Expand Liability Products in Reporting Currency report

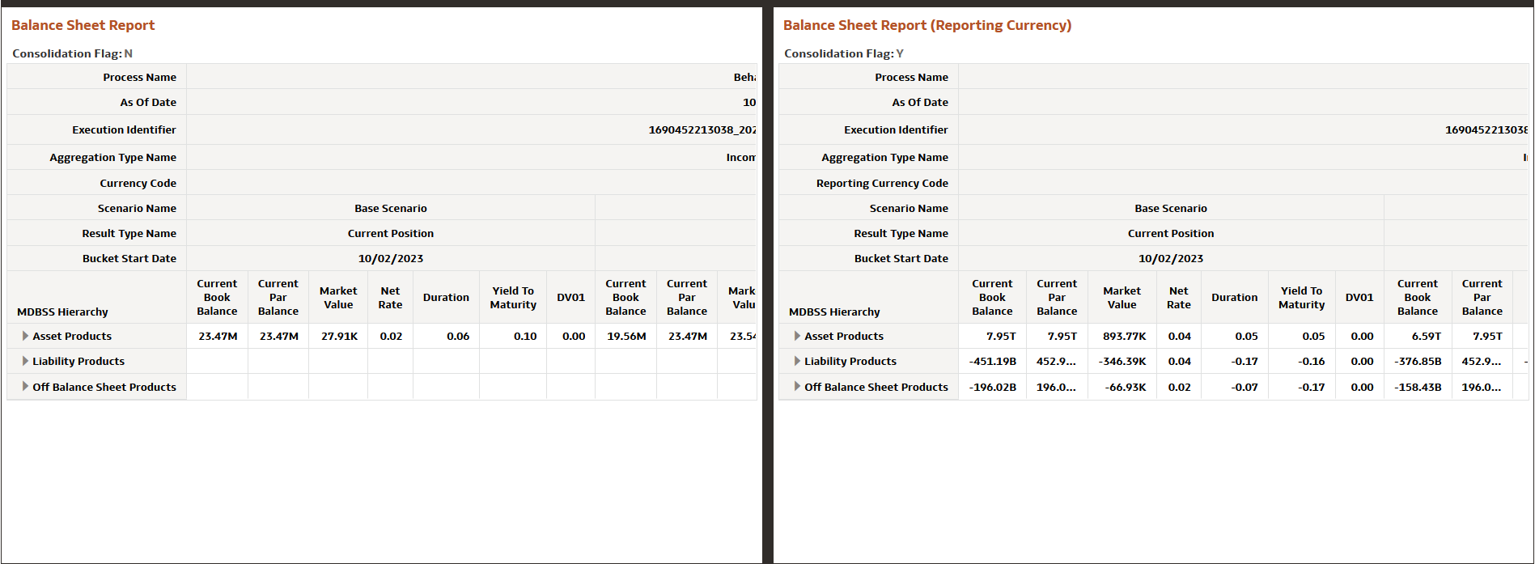pyautogui.click(x=798, y=361)
